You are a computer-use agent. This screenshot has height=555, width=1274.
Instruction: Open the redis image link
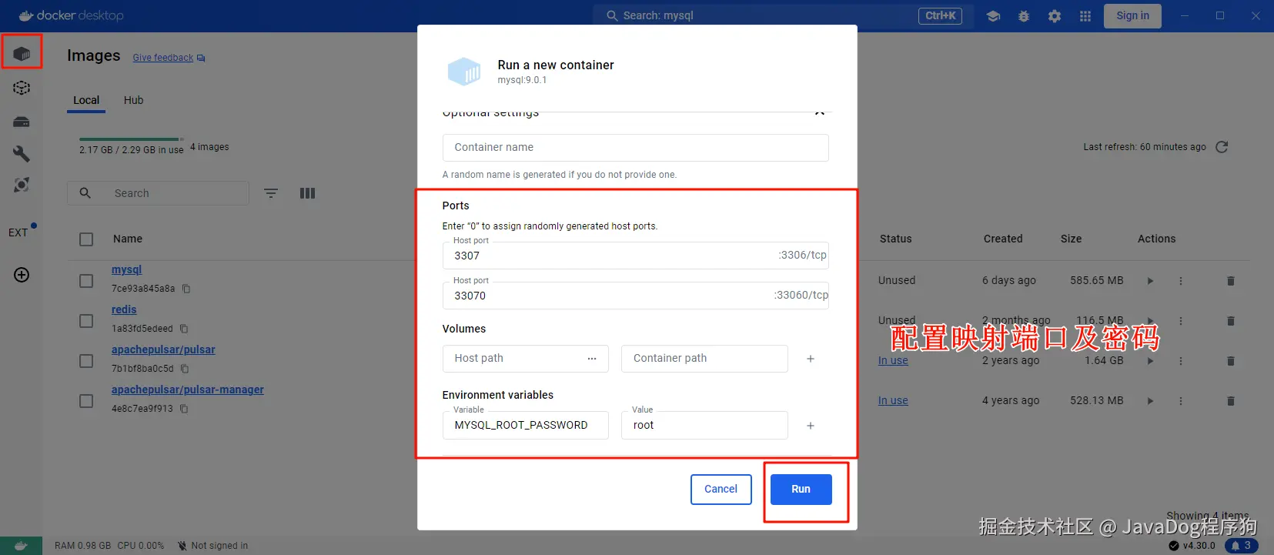coord(124,309)
